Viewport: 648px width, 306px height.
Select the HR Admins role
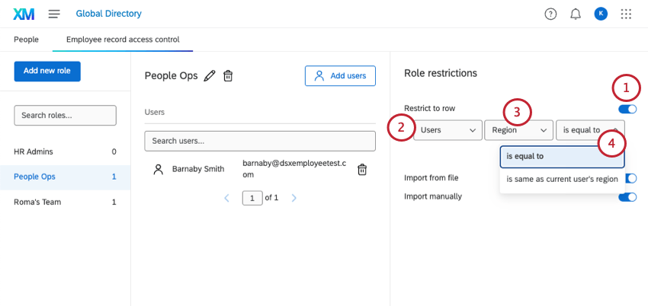point(34,151)
